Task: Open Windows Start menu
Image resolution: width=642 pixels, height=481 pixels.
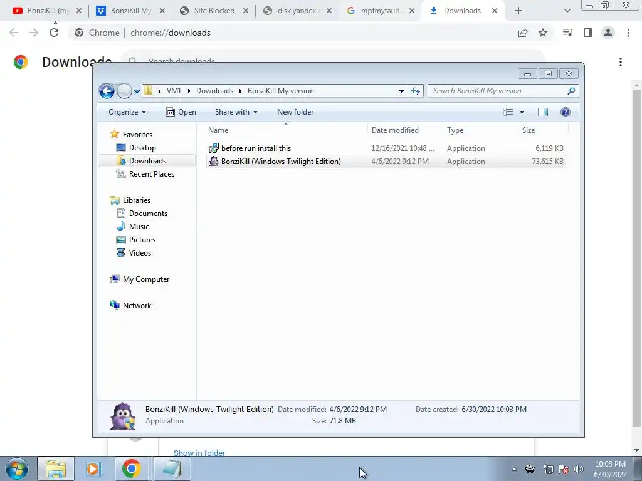Action: (x=17, y=468)
